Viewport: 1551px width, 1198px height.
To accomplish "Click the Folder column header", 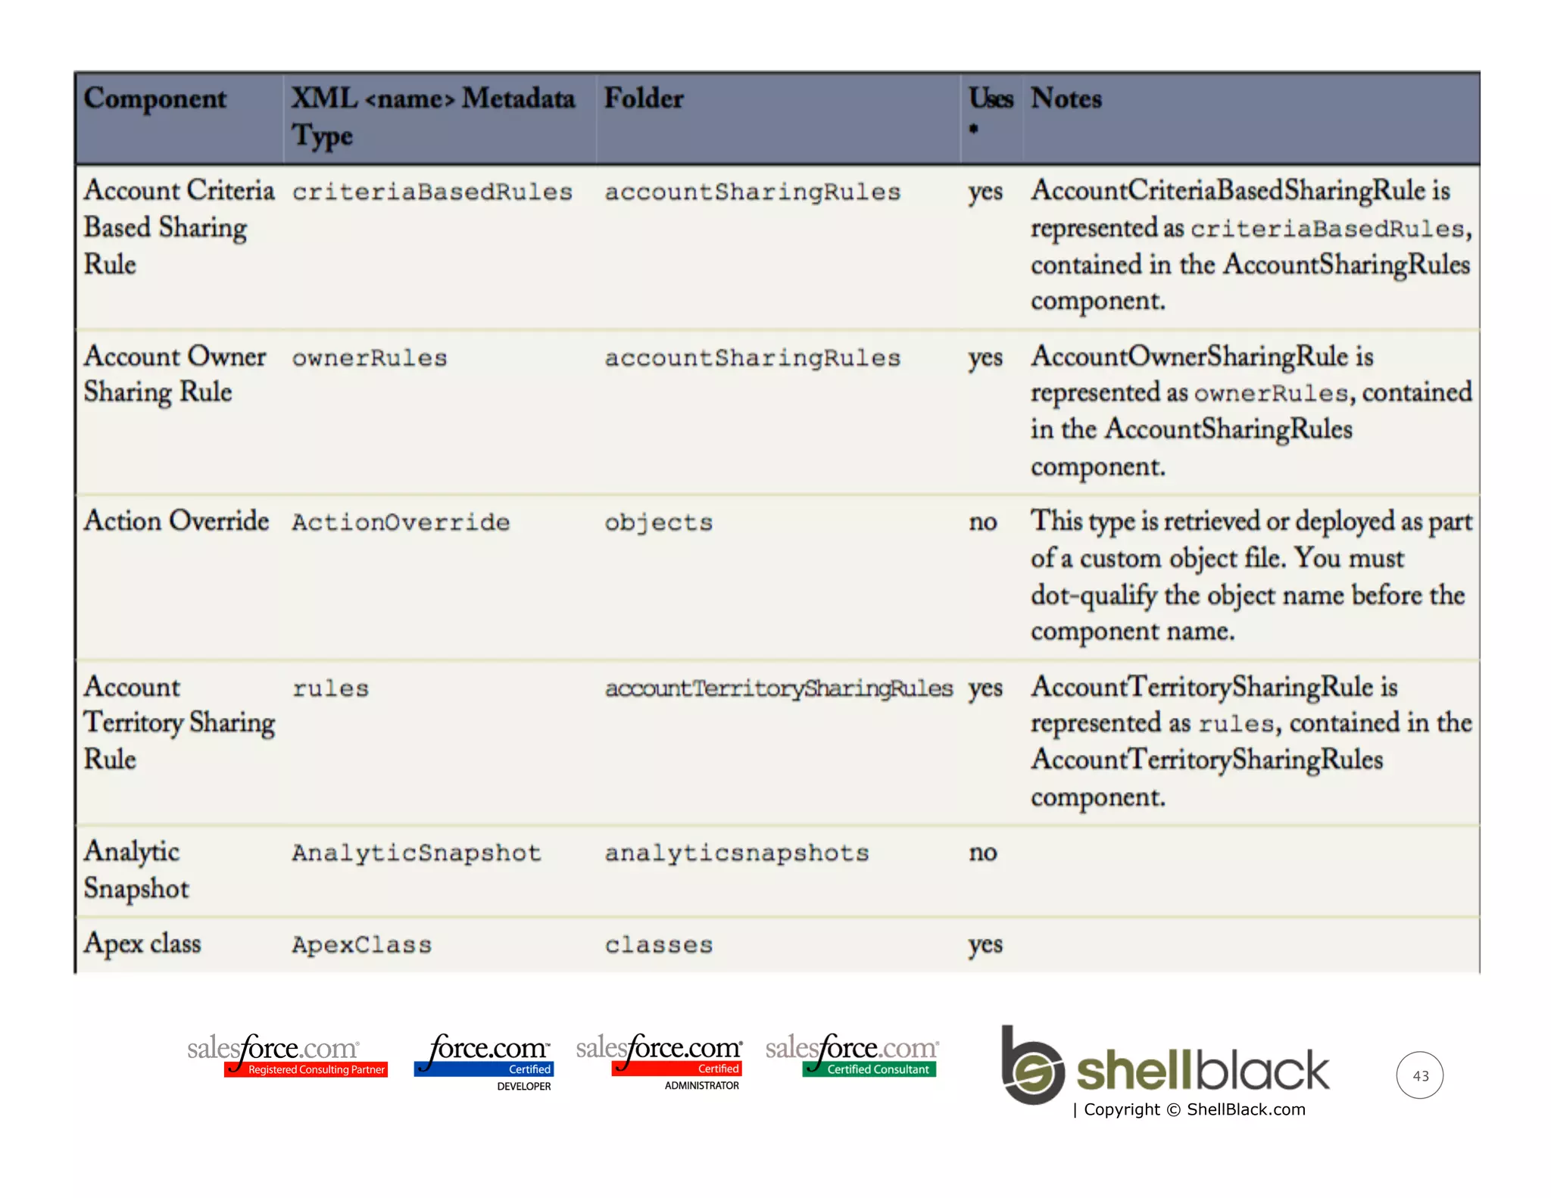I will (644, 99).
